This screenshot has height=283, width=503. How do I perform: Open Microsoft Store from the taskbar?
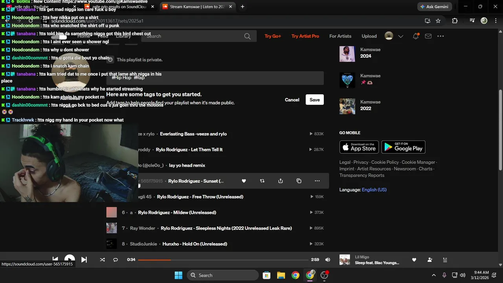[x=266, y=275]
